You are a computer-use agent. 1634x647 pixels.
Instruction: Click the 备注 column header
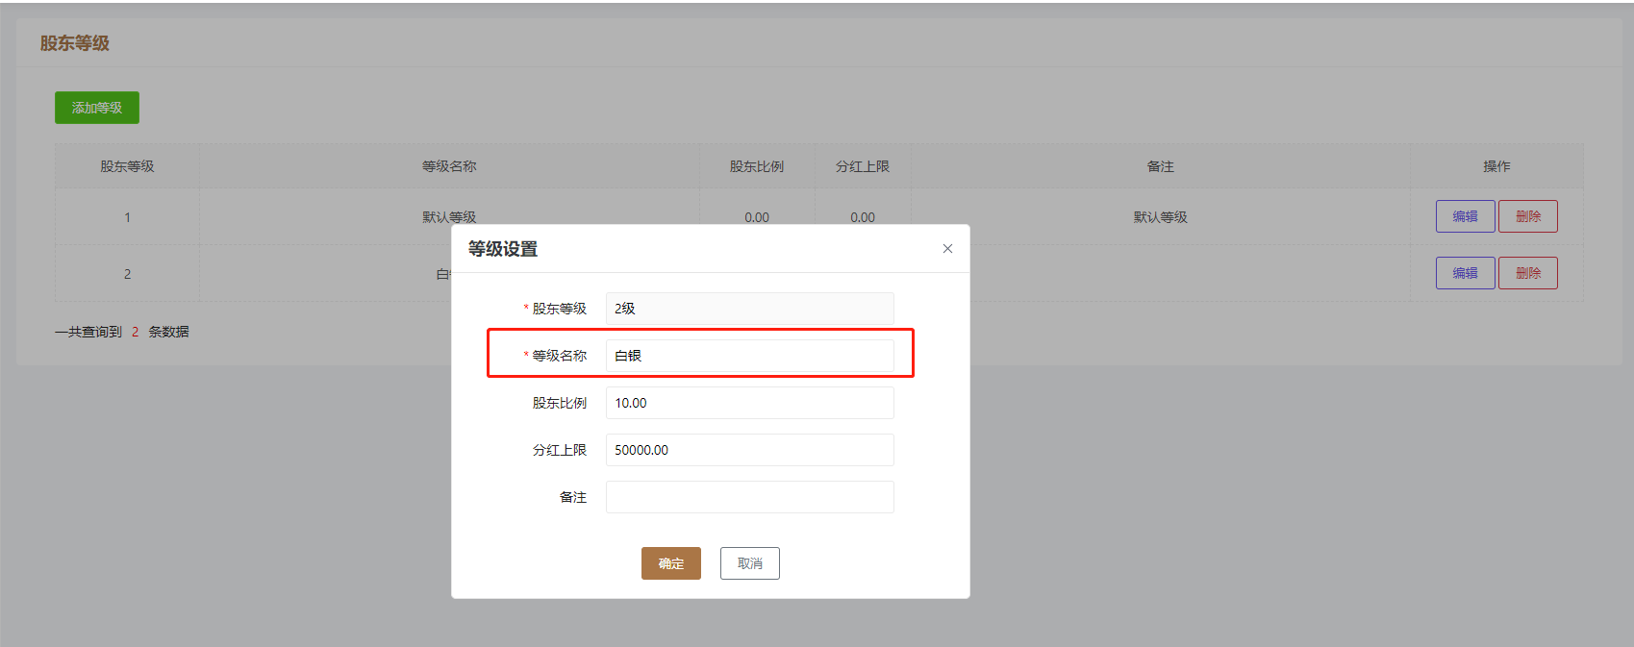tap(1161, 166)
